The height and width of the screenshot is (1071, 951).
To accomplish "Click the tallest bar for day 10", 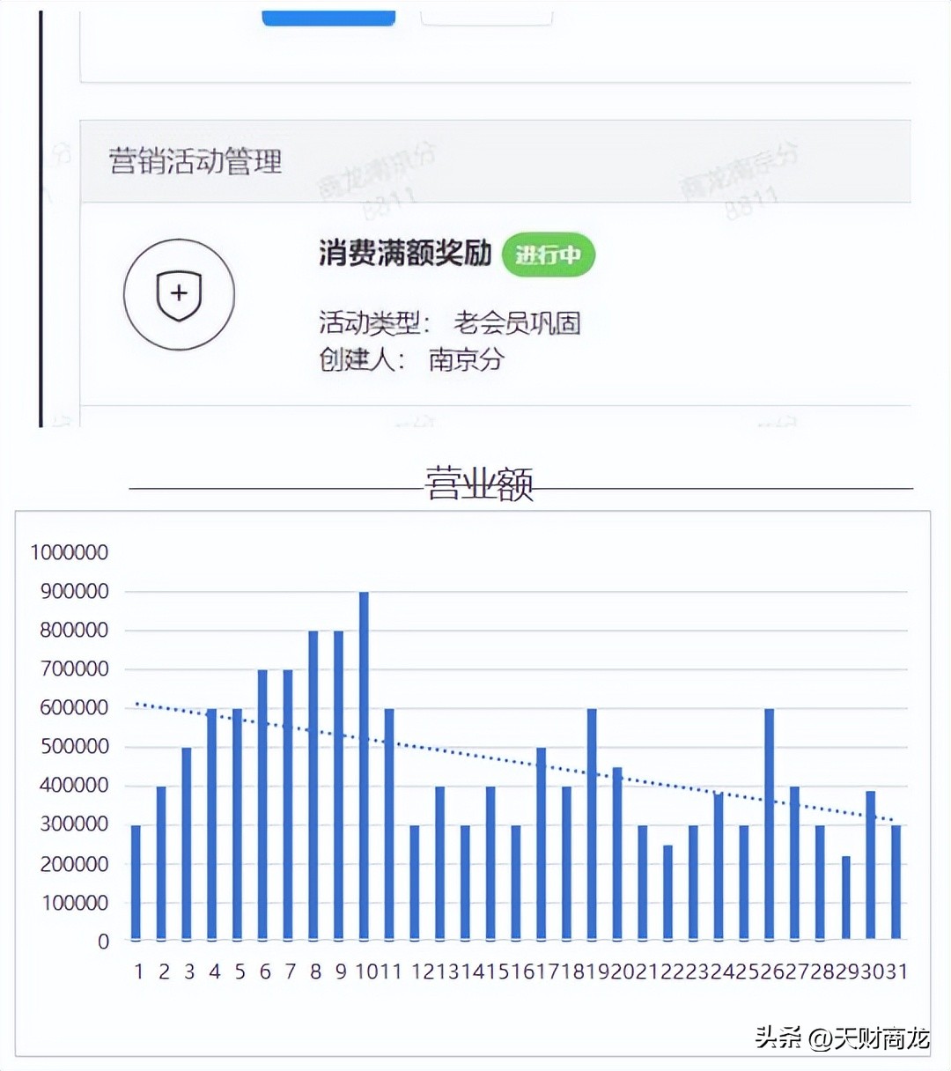I will tap(365, 766).
